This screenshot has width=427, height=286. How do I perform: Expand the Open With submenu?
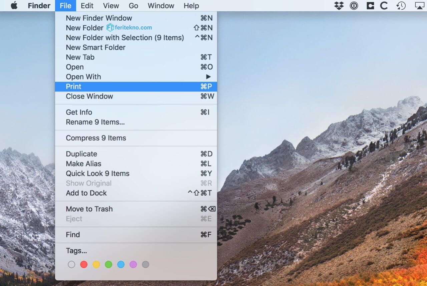pos(136,77)
